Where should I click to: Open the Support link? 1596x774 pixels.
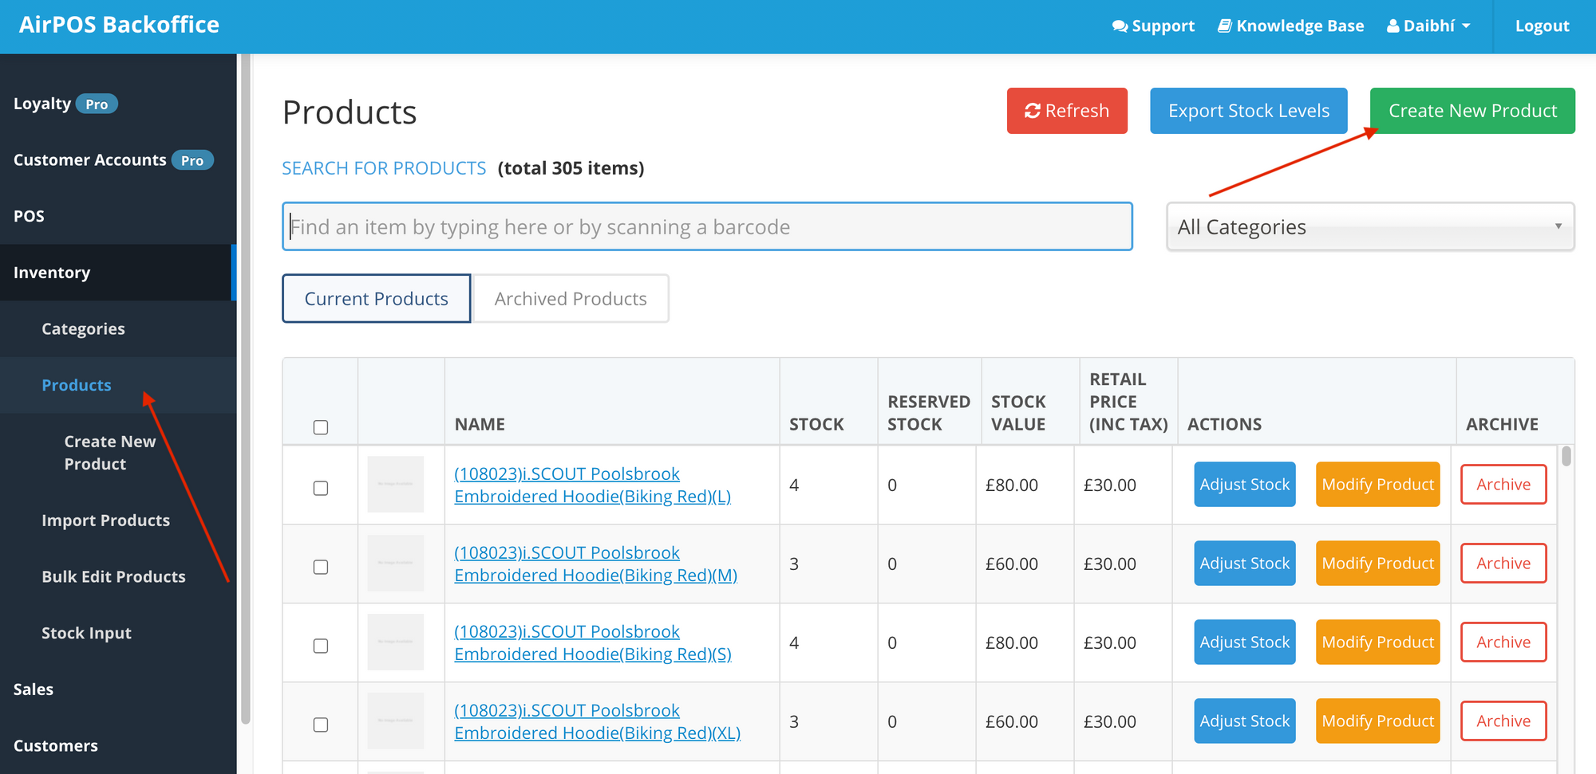click(1153, 26)
